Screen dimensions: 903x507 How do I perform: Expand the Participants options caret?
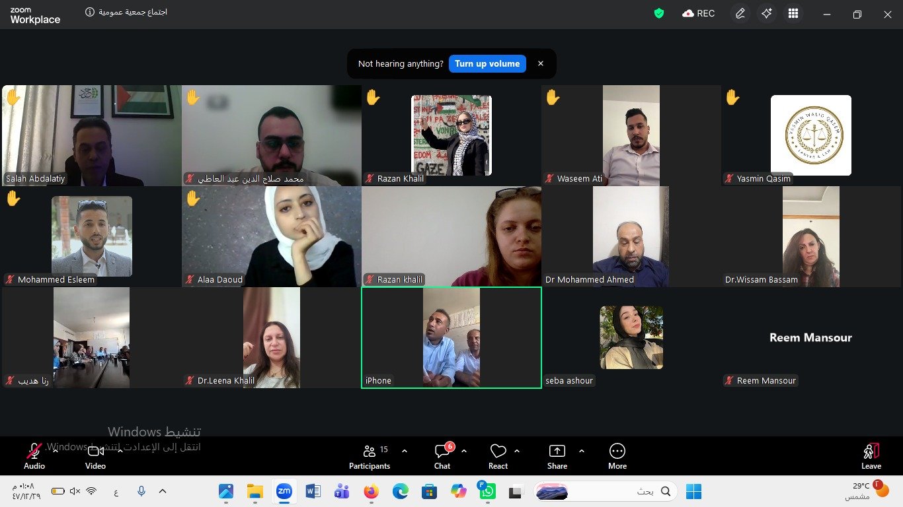pos(405,451)
